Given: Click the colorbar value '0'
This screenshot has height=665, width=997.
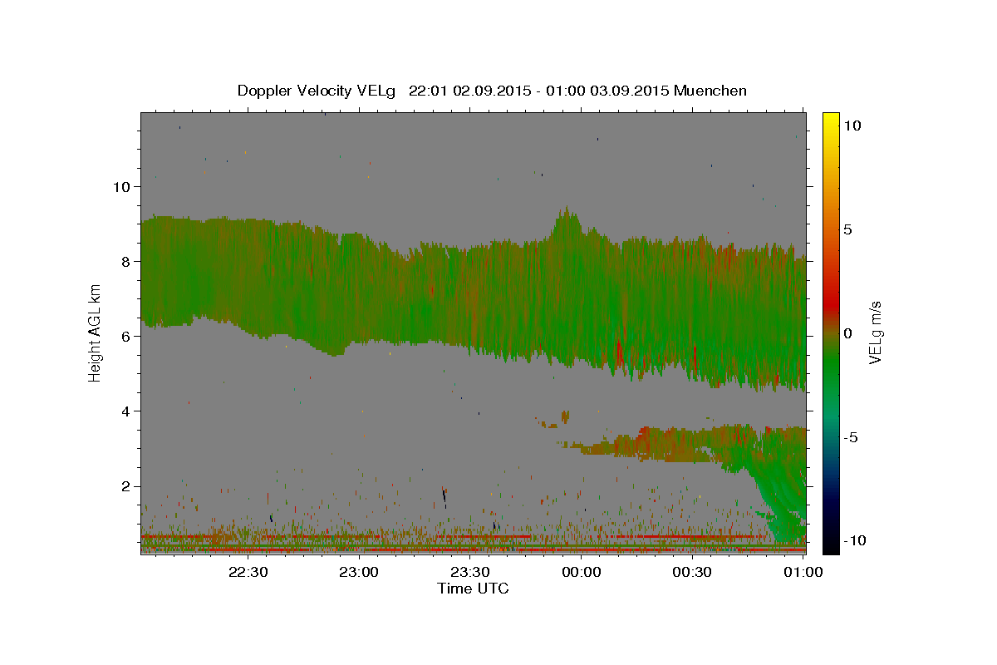Looking at the screenshot, I should (x=848, y=332).
